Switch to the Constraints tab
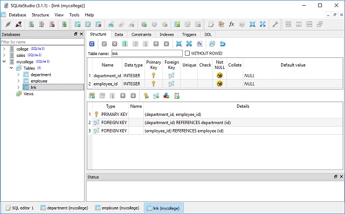 pos(141,34)
